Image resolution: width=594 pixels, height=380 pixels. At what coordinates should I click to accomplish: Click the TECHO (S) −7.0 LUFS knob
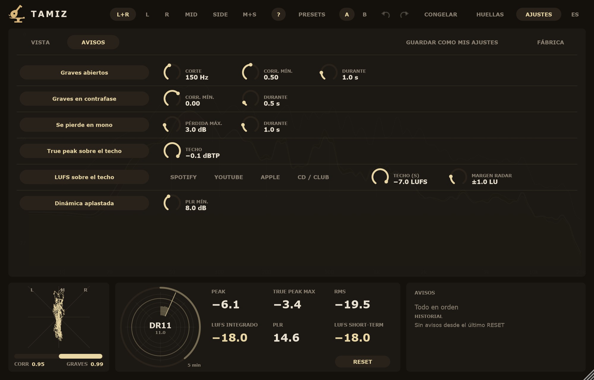pyautogui.click(x=380, y=177)
